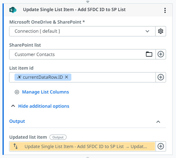
Task: Collapse via Hide additional options chevron
Action: [13, 106]
